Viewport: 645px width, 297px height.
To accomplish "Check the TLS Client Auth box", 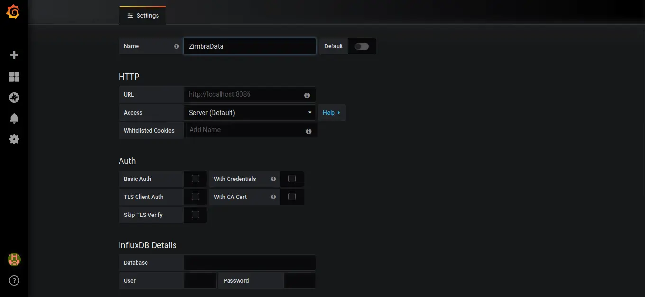I will (195, 197).
